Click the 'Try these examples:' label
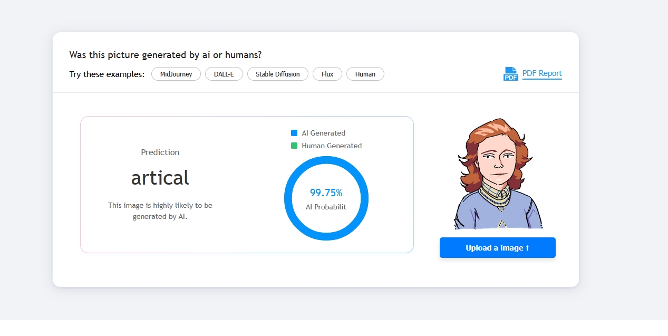The width and height of the screenshot is (668, 336). pyautogui.click(x=107, y=74)
